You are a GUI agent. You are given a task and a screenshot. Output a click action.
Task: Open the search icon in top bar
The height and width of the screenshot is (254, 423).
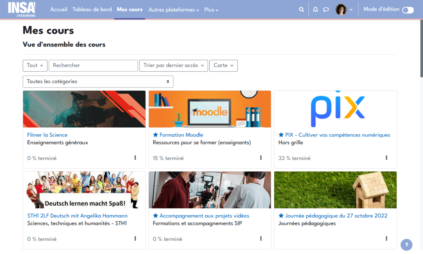pyautogui.click(x=301, y=9)
